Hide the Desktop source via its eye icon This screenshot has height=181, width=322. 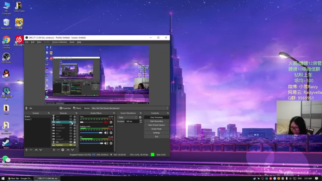click(71, 145)
